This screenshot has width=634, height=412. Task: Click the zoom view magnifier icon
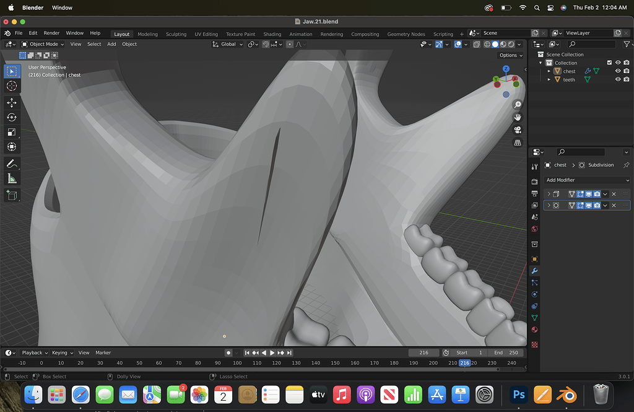pyautogui.click(x=518, y=105)
